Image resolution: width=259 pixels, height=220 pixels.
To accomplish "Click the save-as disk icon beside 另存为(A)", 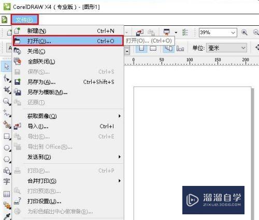I will coord(17,82).
